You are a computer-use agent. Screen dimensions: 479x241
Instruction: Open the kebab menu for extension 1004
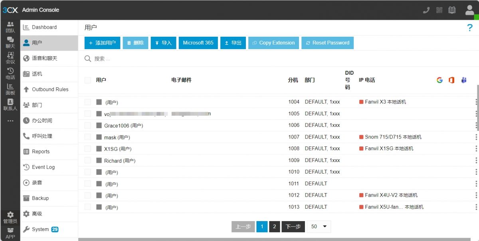click(475, 102)
